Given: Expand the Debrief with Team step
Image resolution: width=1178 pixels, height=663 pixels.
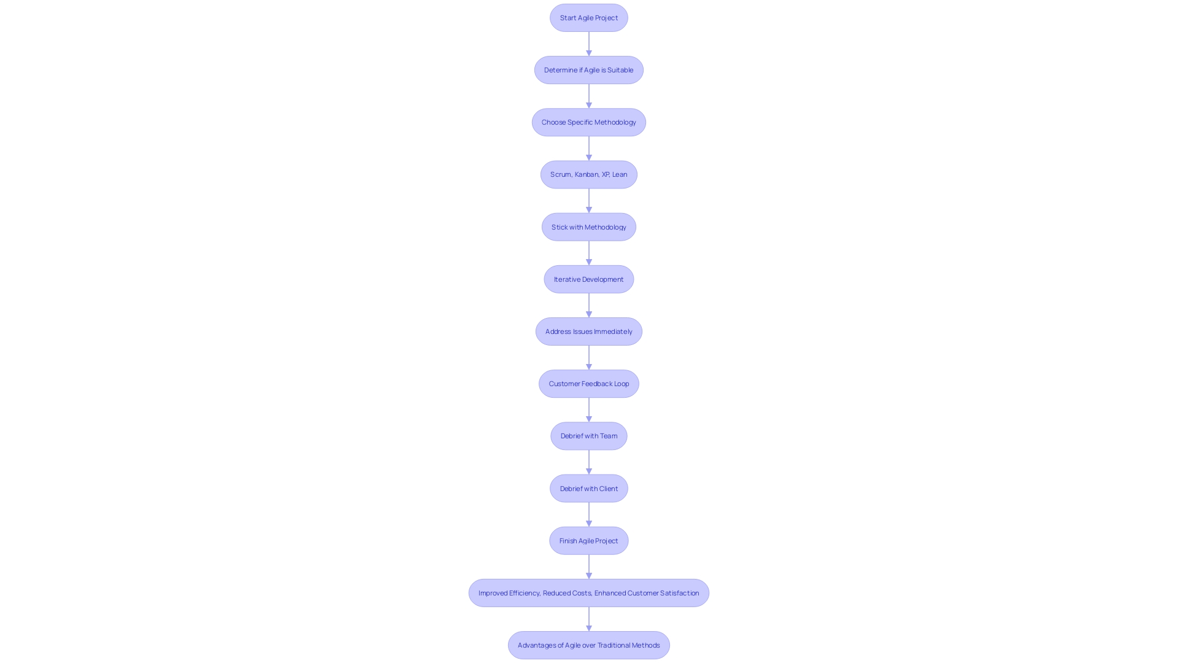Looking at the screenshot, I should [x=588, y=435].
